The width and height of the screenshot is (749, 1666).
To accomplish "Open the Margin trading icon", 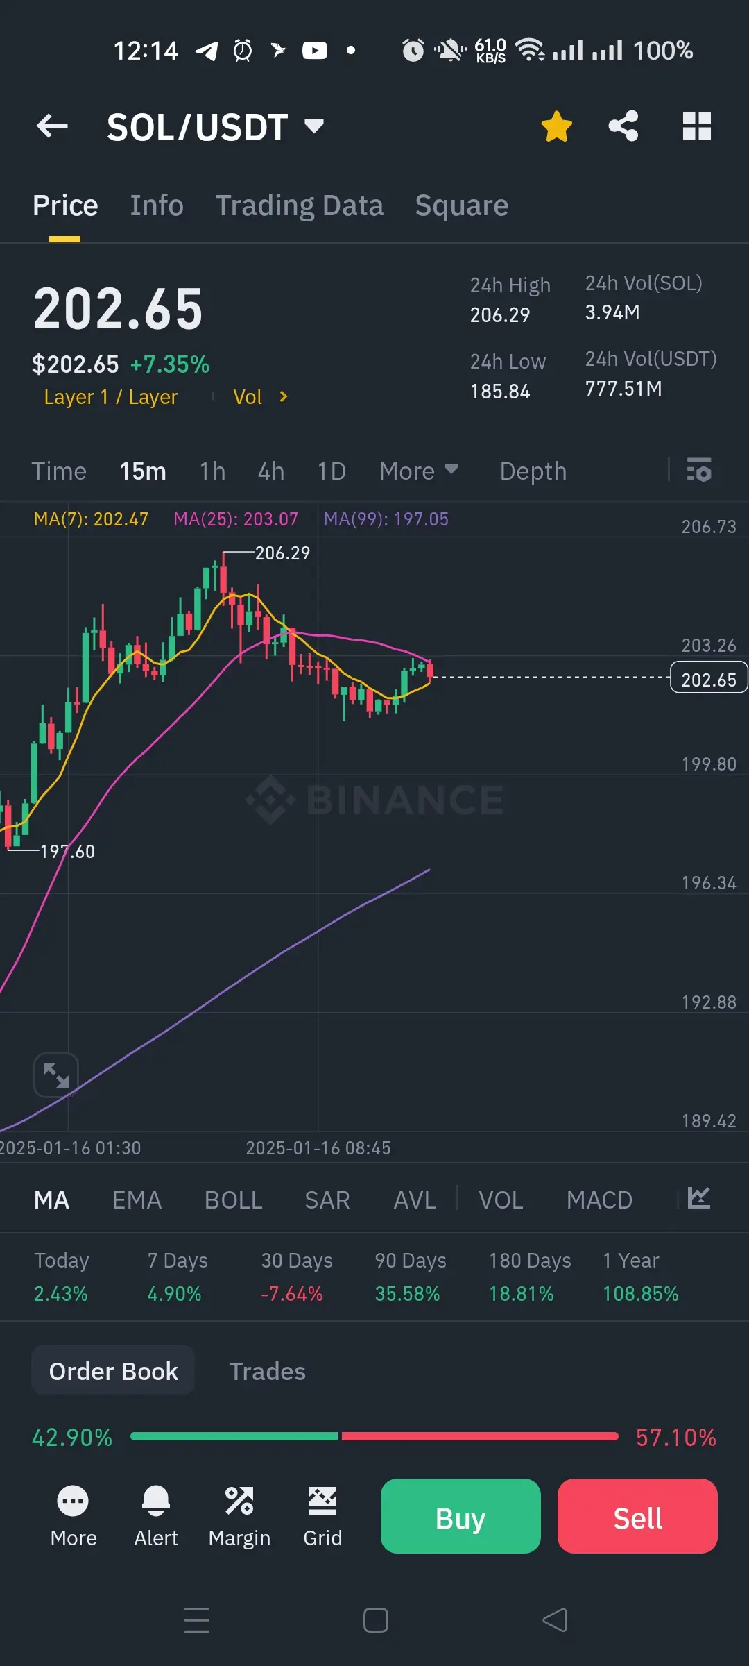I will point(239,1517).
